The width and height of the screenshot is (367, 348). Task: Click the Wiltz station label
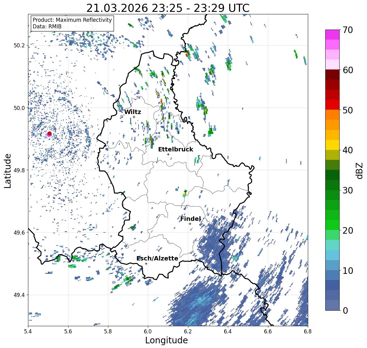(133, 112)
